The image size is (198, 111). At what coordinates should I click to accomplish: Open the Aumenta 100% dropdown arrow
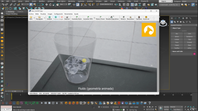point(94,18)
